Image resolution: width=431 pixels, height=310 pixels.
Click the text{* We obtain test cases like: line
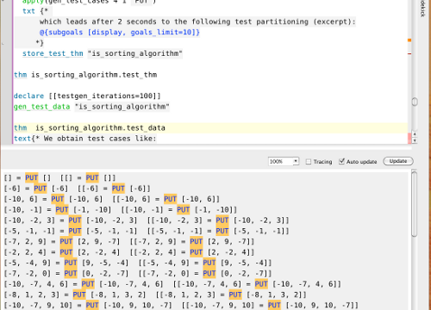click(85, 139)
